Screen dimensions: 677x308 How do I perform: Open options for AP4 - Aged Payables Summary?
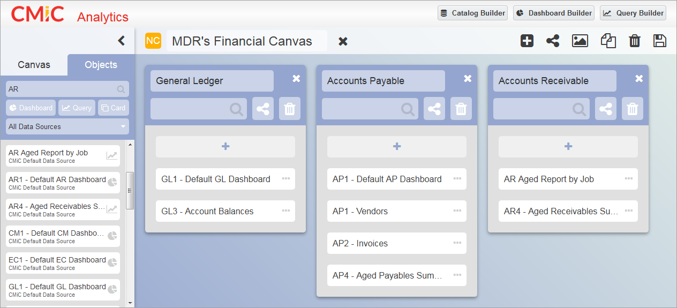coord(457,275)
